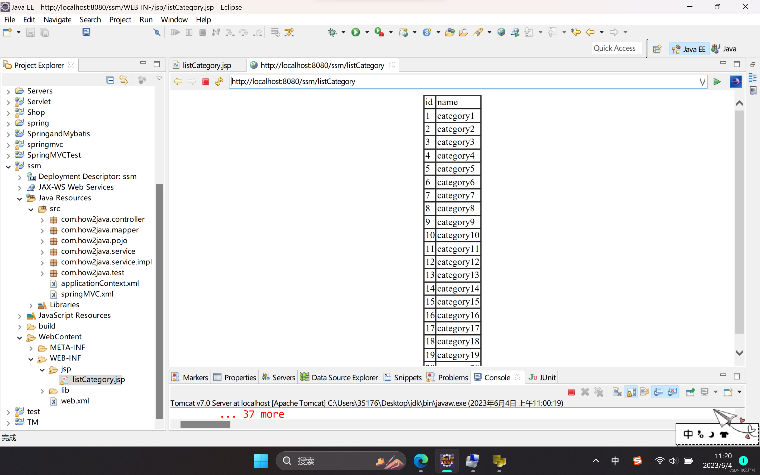Open the Window menu
The height and width of the screenshot is (475, 760).
tap(174, 20)
